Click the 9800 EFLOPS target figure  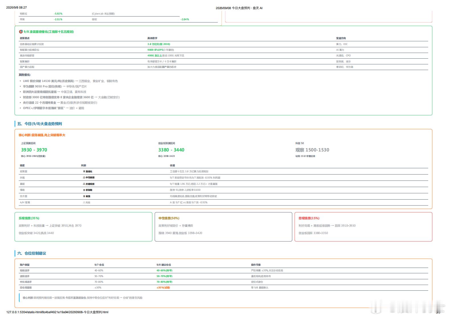(x=155, y=50)
